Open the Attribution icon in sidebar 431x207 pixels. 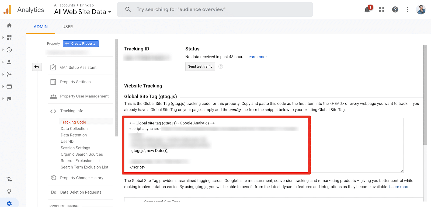click(x=9, y=179)
